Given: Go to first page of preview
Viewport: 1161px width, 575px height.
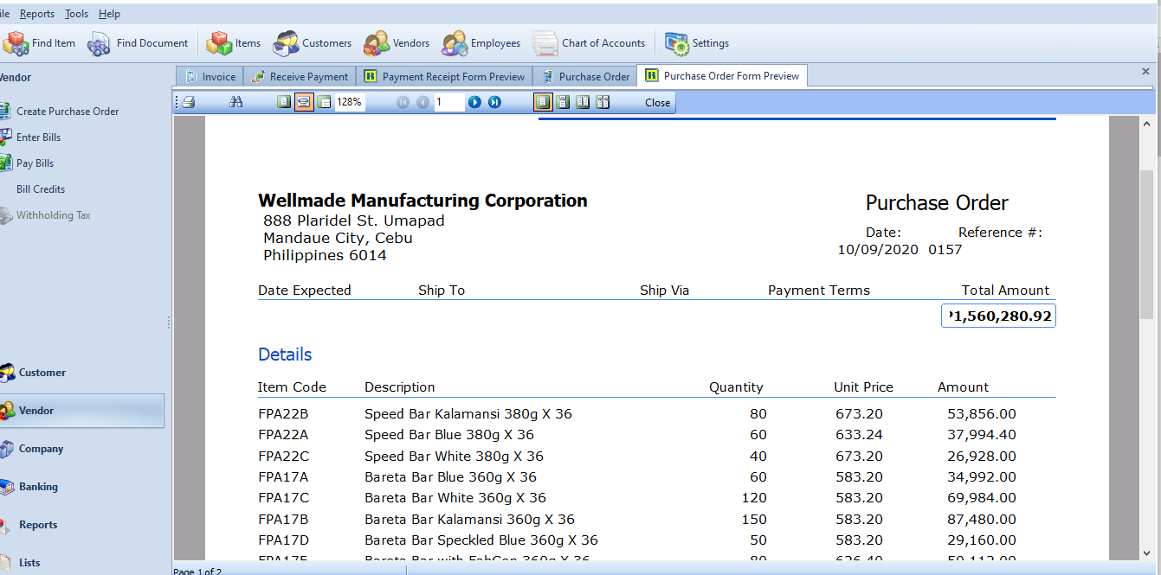Looking at the screenshot, I should click(403, 102).
